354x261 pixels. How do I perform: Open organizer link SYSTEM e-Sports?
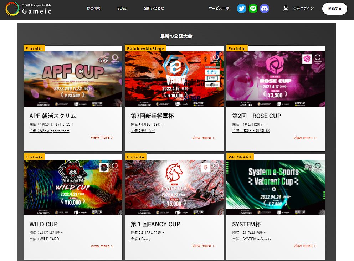[251, 239]
